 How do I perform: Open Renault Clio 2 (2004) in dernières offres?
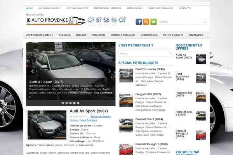(184, 113)
